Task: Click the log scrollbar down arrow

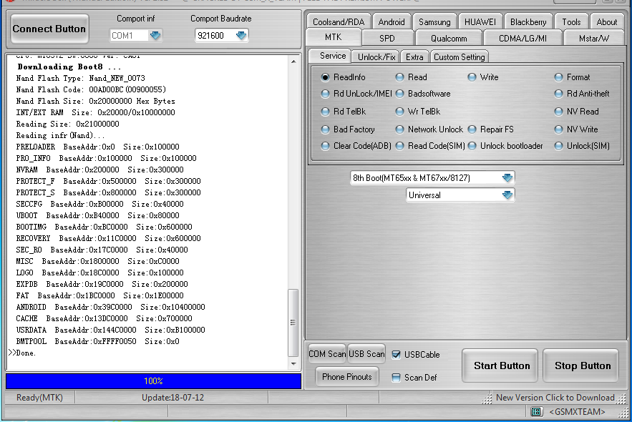Action: pos(293,363)
